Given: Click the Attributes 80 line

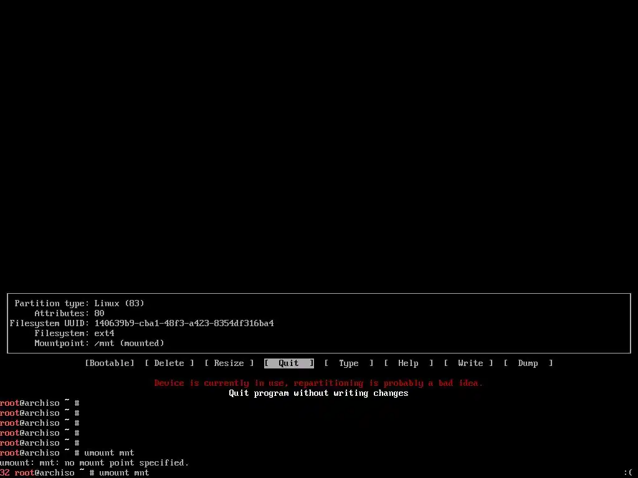Looking at the screenshot, I should (x=69, y=314).
